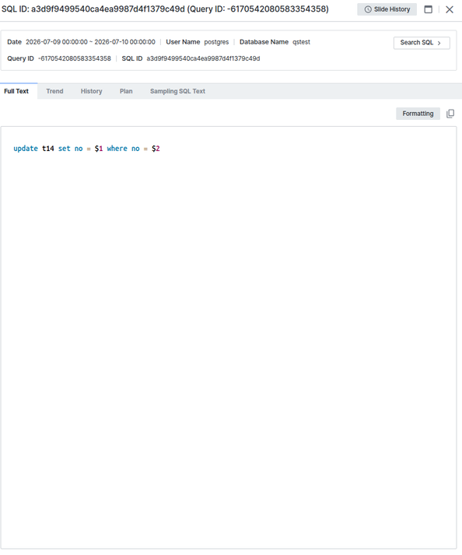This screenshot has height=555, width=462.
Task: Select the Query ID value -6170542080583354358
Action: tap(75, 58)
